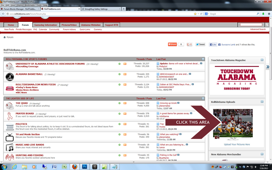Click the search magnifier button in forum navbar
The image size is (272, 170).
(267, 25)
